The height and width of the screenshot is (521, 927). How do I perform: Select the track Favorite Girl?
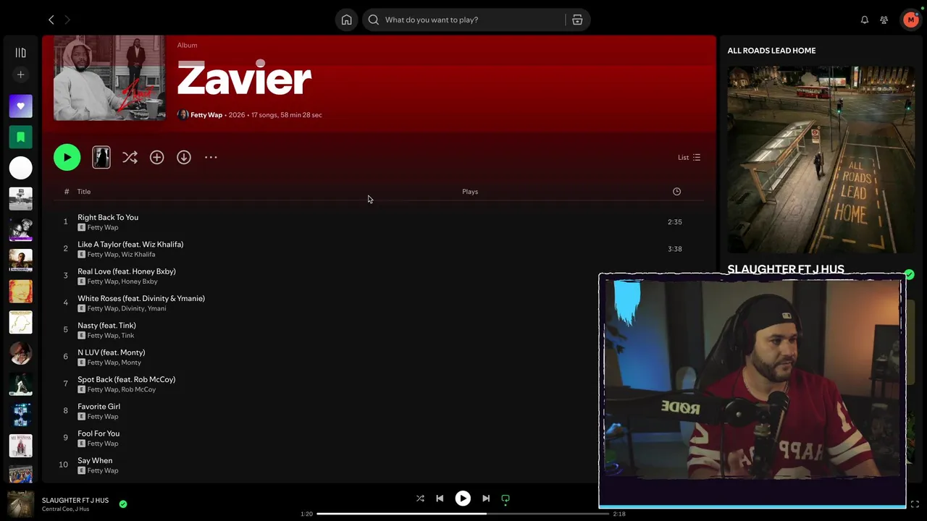(x=98, y=407)
